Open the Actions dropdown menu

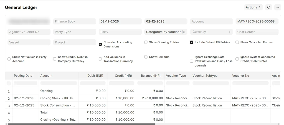tap(253, 7)
